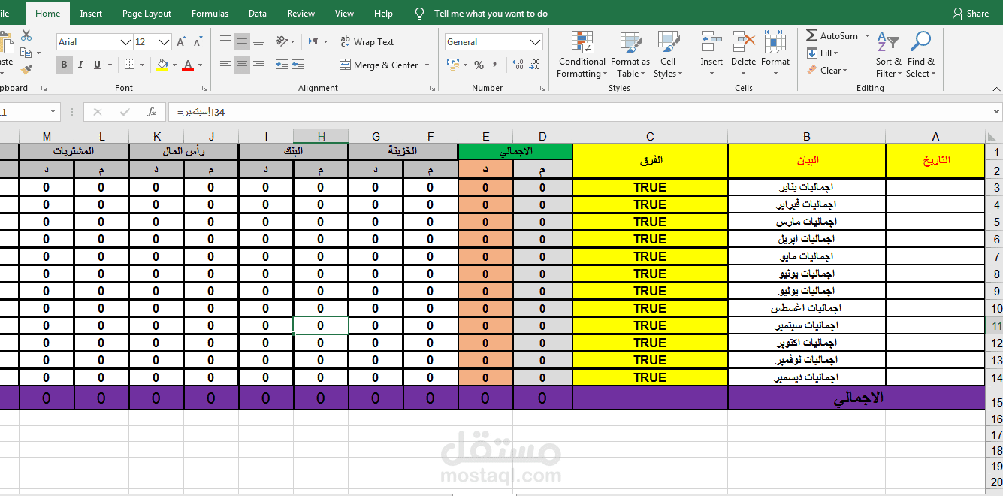Click Decrease Decimal icon
Image resolution: width=1003 pixels, height=496 pixels.
tap(535, 65)
